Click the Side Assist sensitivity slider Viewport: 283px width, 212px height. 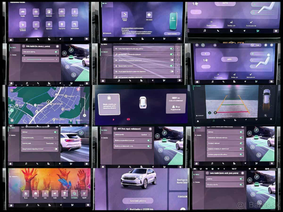click(40, 59)
